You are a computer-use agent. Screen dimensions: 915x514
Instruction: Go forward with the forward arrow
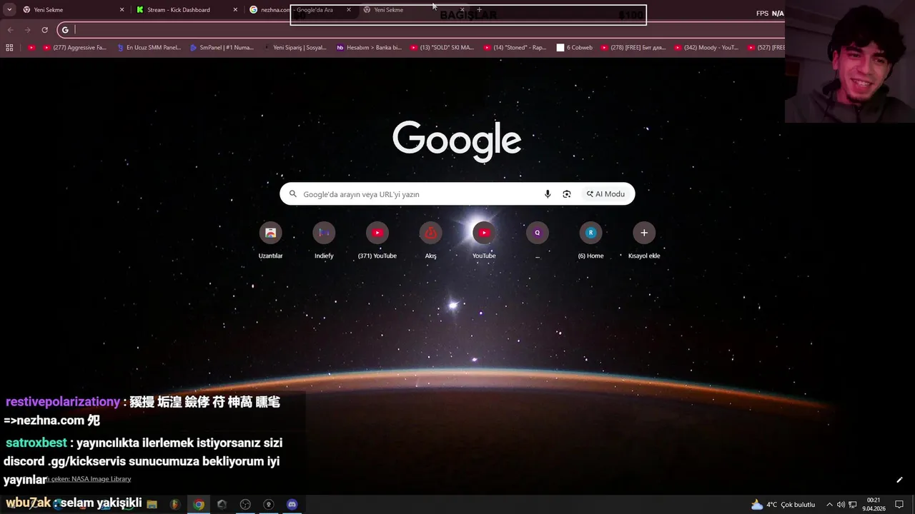[x=27, y=30]
